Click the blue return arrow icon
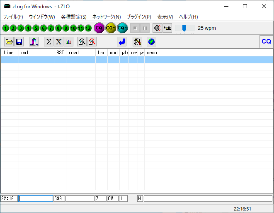 point(121,42)
